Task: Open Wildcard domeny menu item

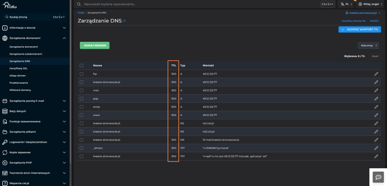Action: tap(20, 90)
